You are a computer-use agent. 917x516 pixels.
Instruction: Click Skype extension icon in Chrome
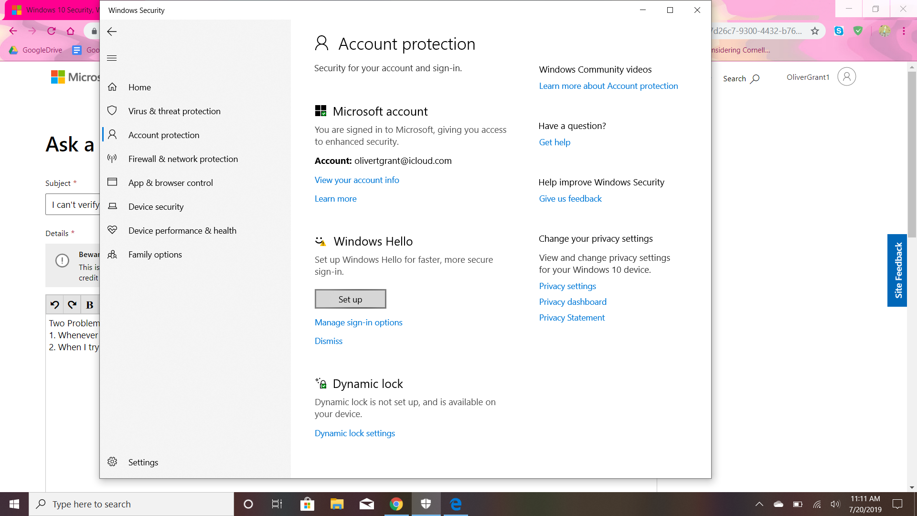click(839, 31)
